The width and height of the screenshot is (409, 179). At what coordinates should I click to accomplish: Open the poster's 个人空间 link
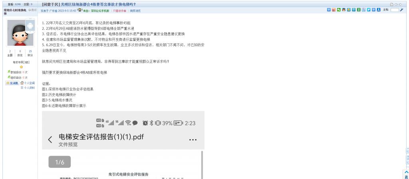click(x=28, y=83)
